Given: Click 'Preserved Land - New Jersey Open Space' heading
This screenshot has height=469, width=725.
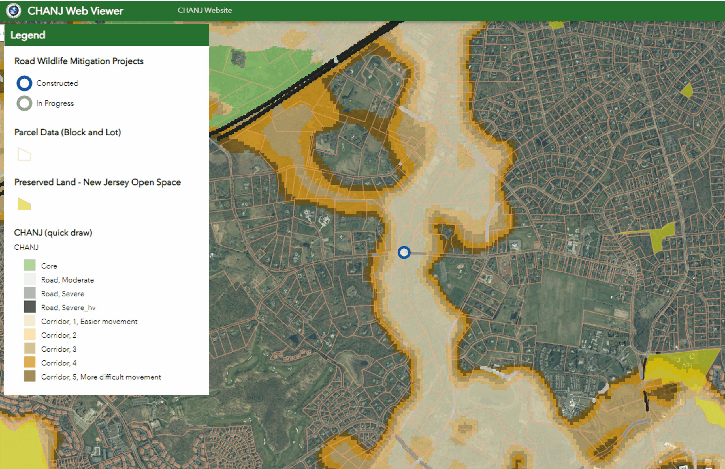Looking at the screenshot, I should 97,182.
